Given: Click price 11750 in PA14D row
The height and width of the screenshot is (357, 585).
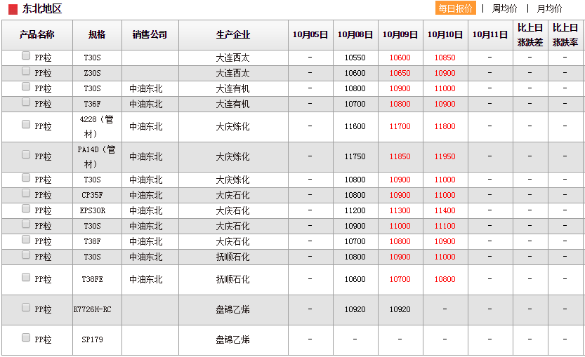Looking at the screenshot, I should coord(355,157).
